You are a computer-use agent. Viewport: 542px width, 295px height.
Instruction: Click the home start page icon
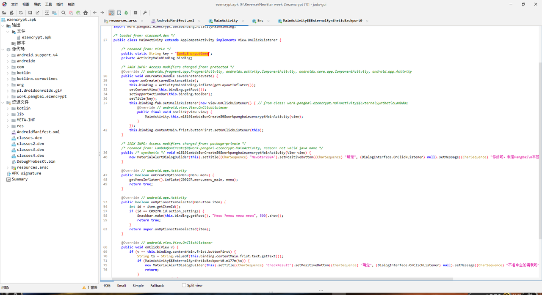click(x=86, y=13)
